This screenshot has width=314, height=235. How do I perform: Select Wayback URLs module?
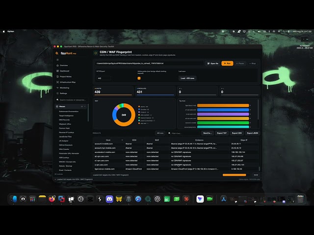[65, 124]
